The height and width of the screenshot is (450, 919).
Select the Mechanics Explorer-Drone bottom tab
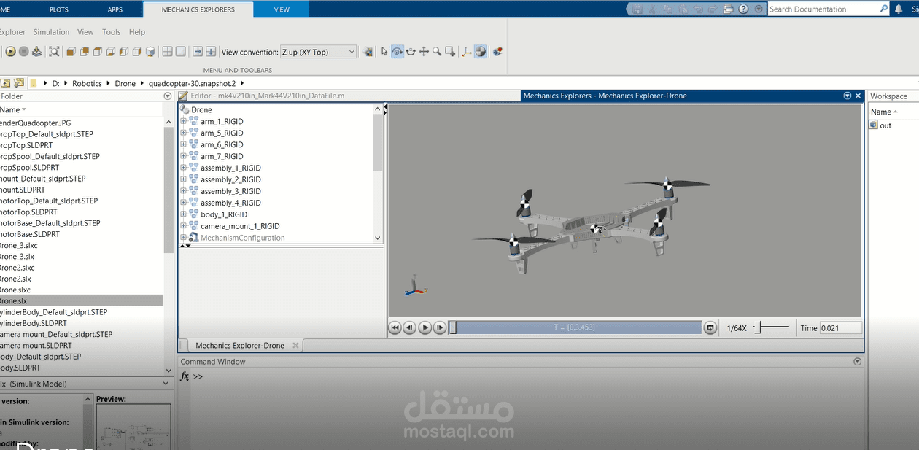coord(239,346)
